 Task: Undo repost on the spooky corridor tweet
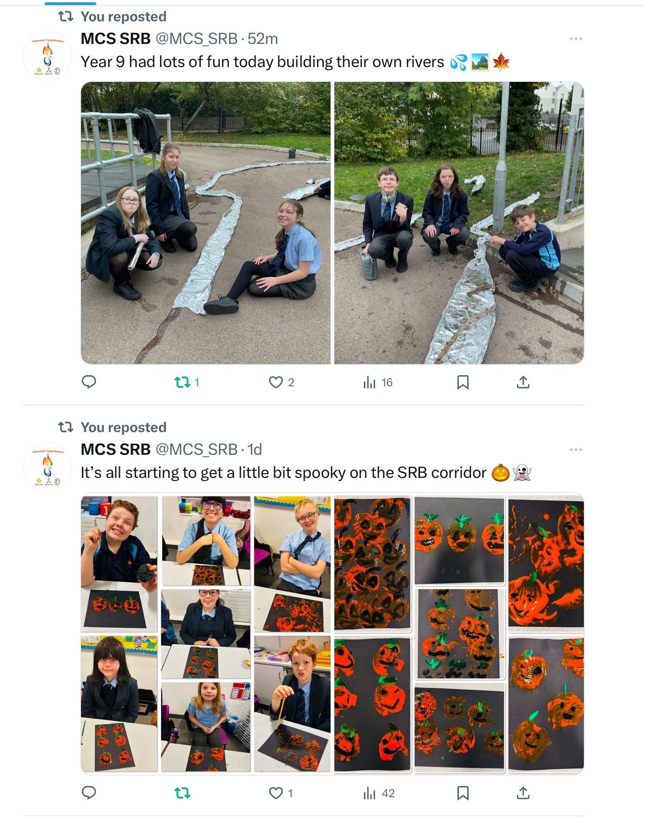click(x=182, y=793)
